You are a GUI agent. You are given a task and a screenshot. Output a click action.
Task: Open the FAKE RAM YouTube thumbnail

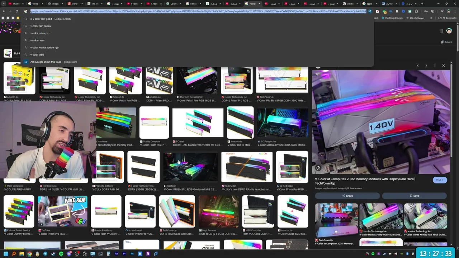(x=62, y=211)
